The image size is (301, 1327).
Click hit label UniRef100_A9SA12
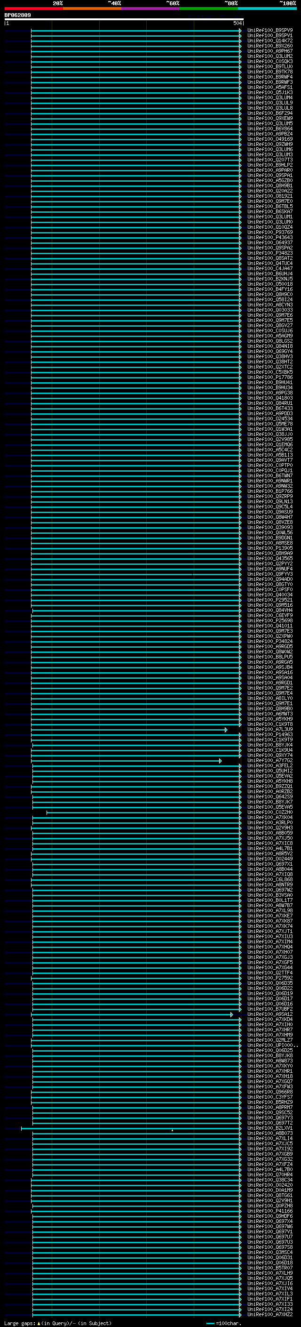coord(270,1014)
